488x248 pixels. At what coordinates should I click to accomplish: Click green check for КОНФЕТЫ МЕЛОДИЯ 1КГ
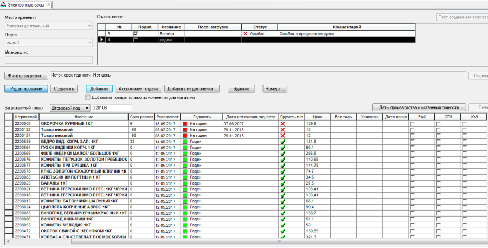coord(283,225)
